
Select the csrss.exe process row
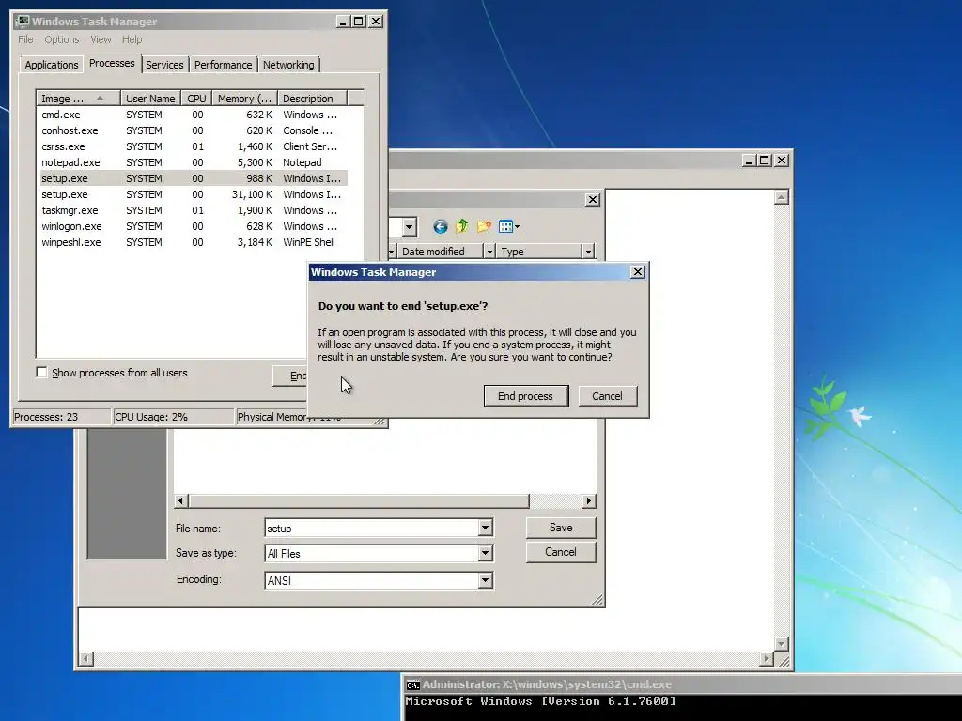(192, 146)
